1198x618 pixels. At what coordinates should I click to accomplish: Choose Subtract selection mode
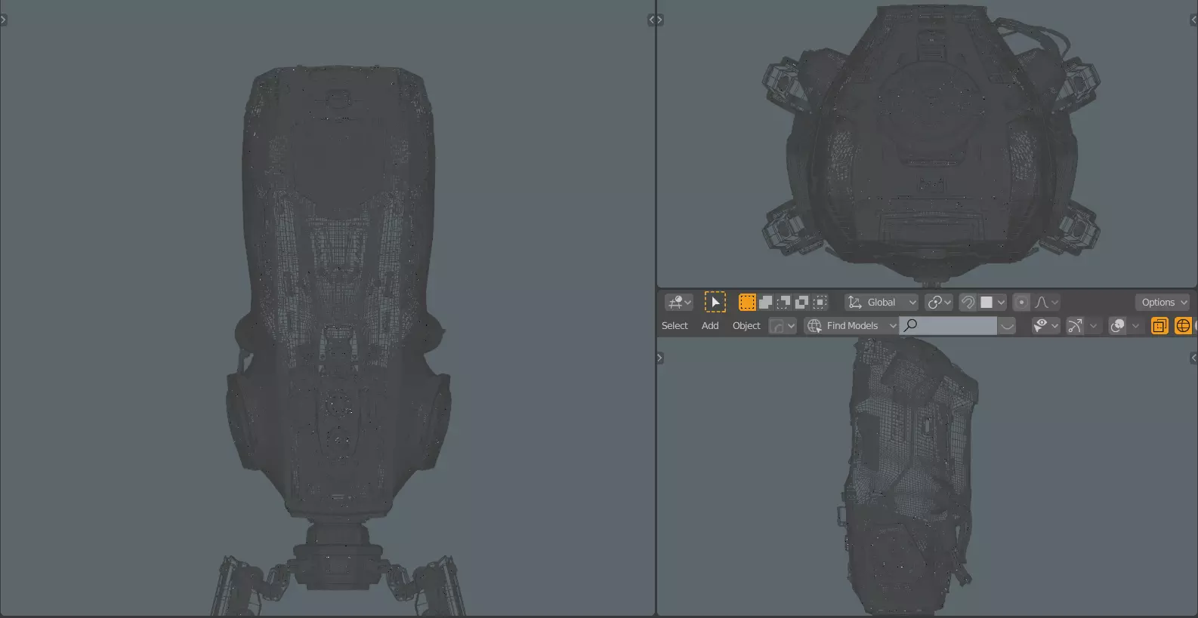pos(783,302)
